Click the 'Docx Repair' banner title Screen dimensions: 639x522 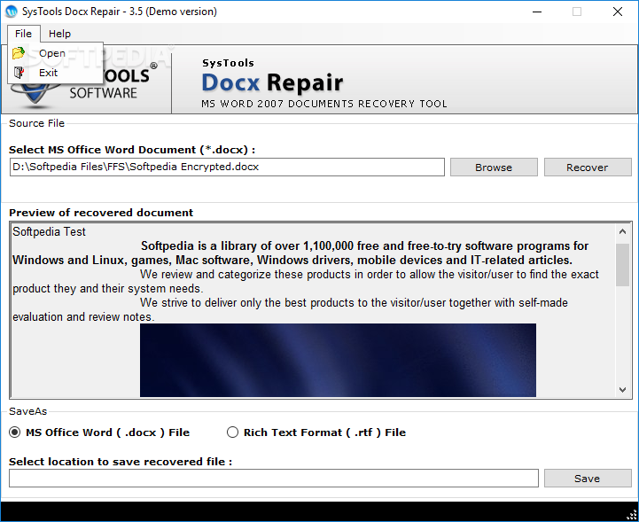tap(272, 82)
